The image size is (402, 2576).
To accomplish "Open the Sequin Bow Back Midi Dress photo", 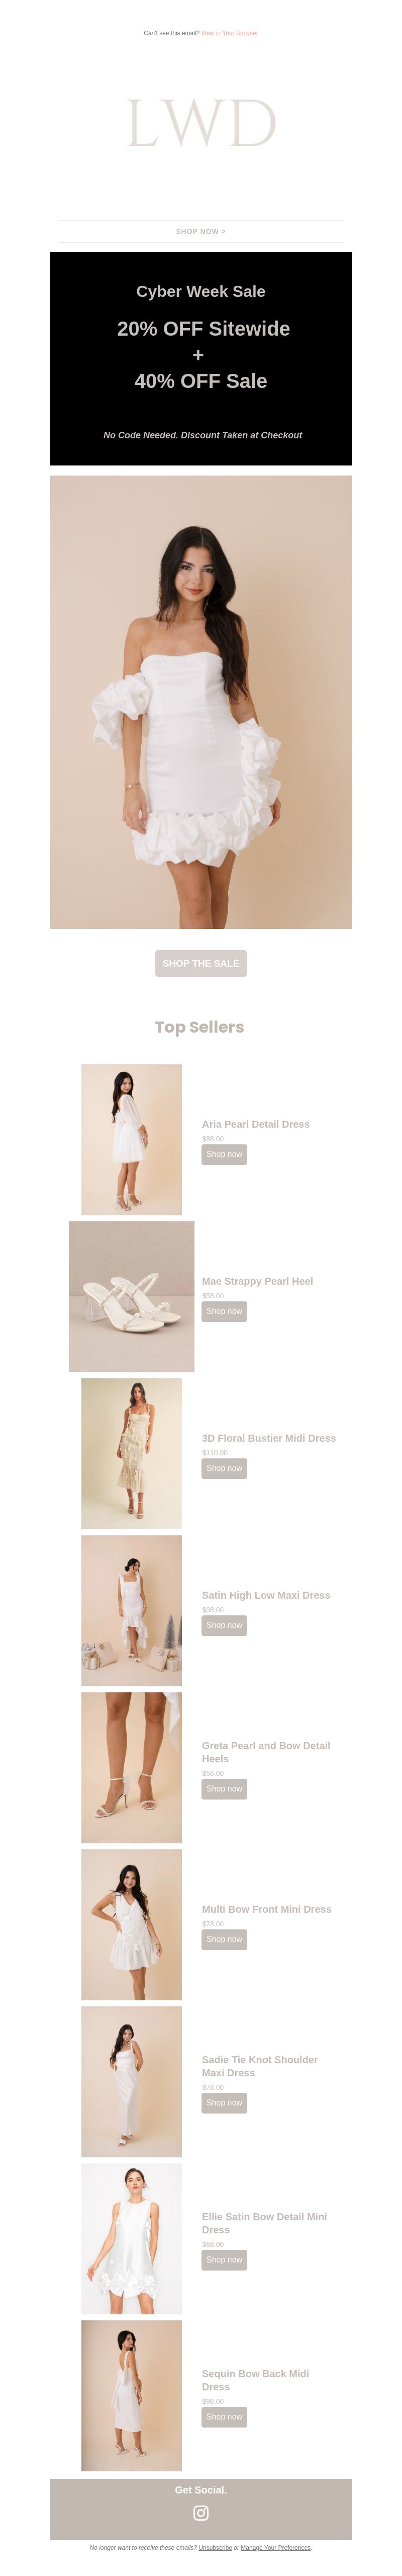I will coord(132,2395).
